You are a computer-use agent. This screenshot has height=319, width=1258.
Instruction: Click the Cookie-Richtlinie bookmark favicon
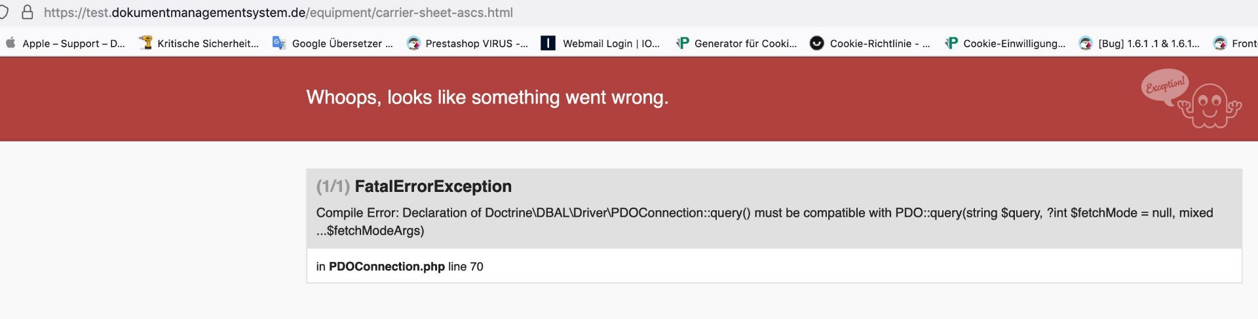[x=816, y=43]
